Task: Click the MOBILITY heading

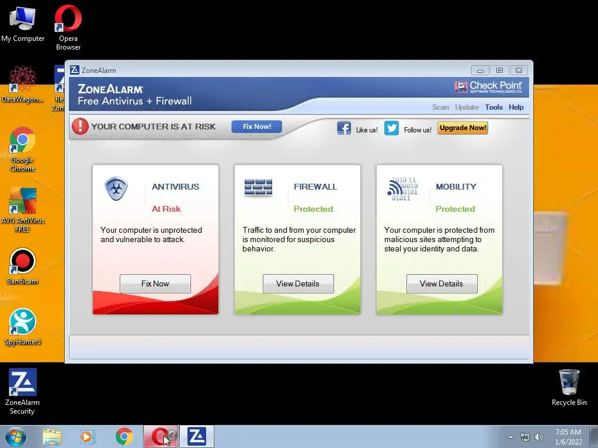Action: click(x=456, y=187)
